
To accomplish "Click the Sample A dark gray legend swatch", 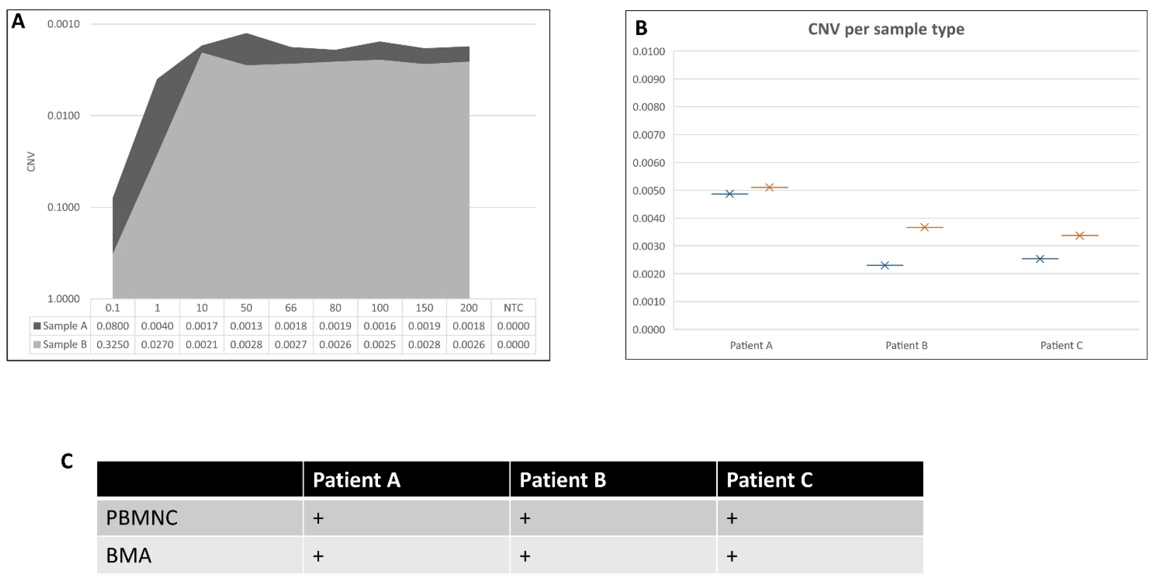I will pyautogui.click(x=37, y=326).
